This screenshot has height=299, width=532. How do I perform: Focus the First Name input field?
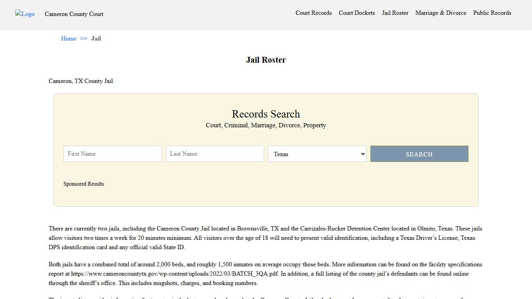click(x=113, y=154)
